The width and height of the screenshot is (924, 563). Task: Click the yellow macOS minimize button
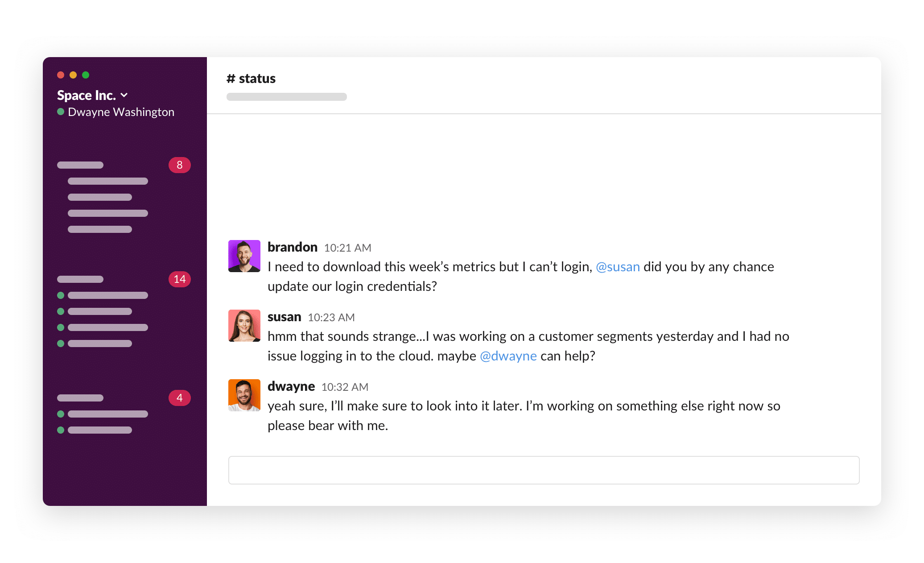pos(73,75)
